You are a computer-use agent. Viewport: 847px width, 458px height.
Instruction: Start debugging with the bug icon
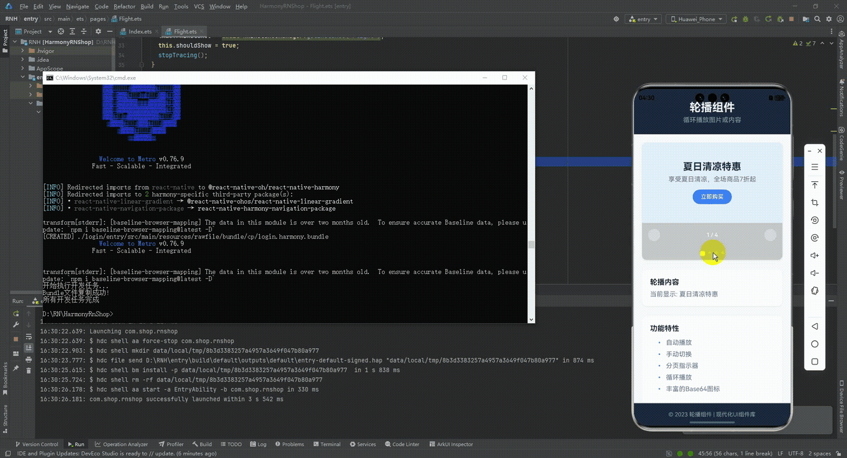point(746,19)
